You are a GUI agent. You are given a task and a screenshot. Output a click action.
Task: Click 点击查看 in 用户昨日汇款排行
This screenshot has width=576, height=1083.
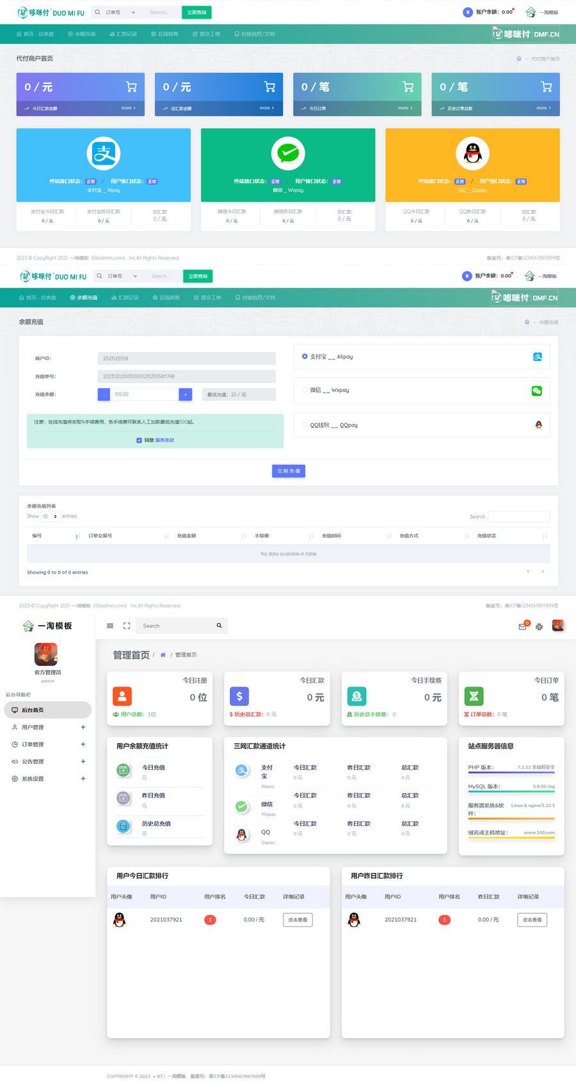532,920
